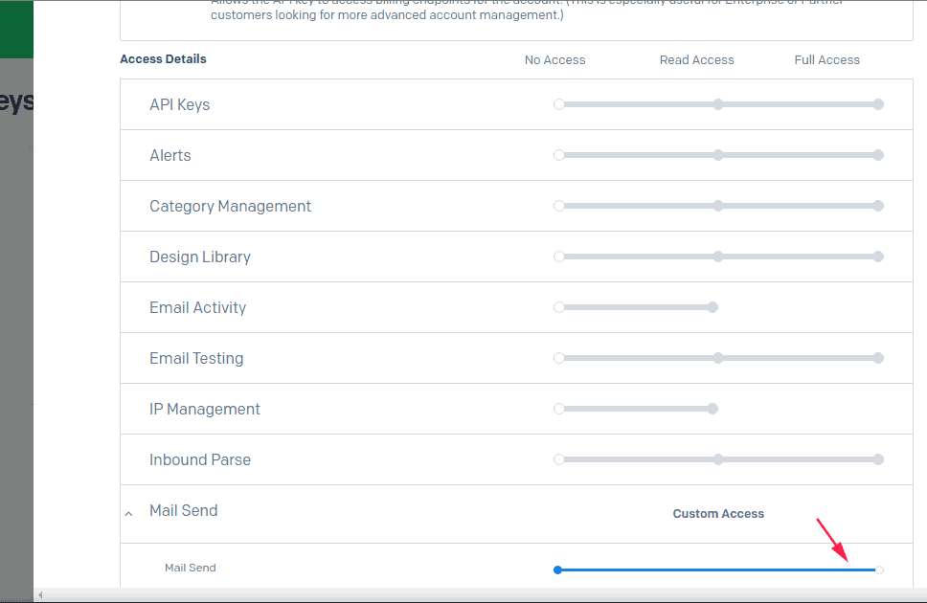Set Email Testing to Full Access
Viewport: 927px width, 603px height.
click(878, 358)
